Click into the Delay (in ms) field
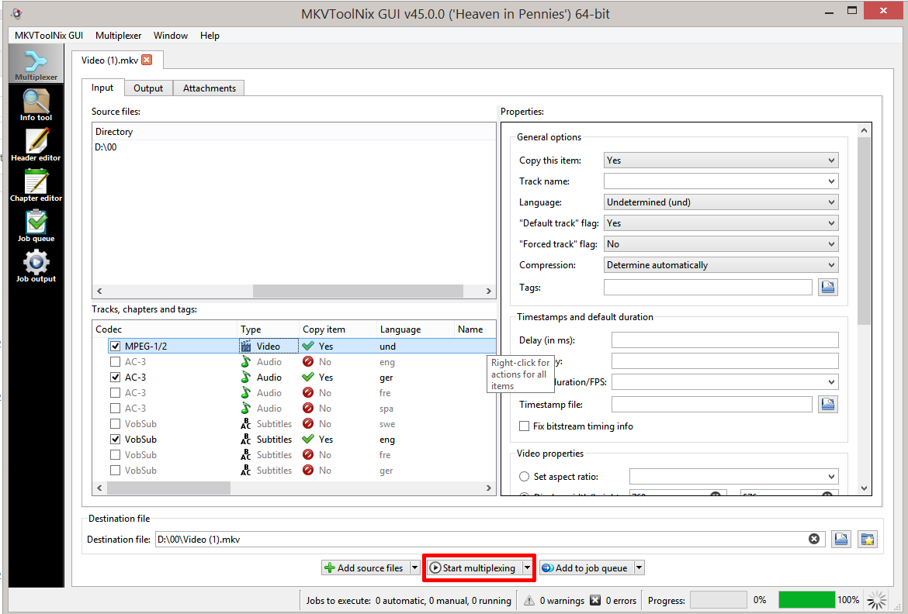The width and height of the screenshot is (908, 614). coord(725,340)
